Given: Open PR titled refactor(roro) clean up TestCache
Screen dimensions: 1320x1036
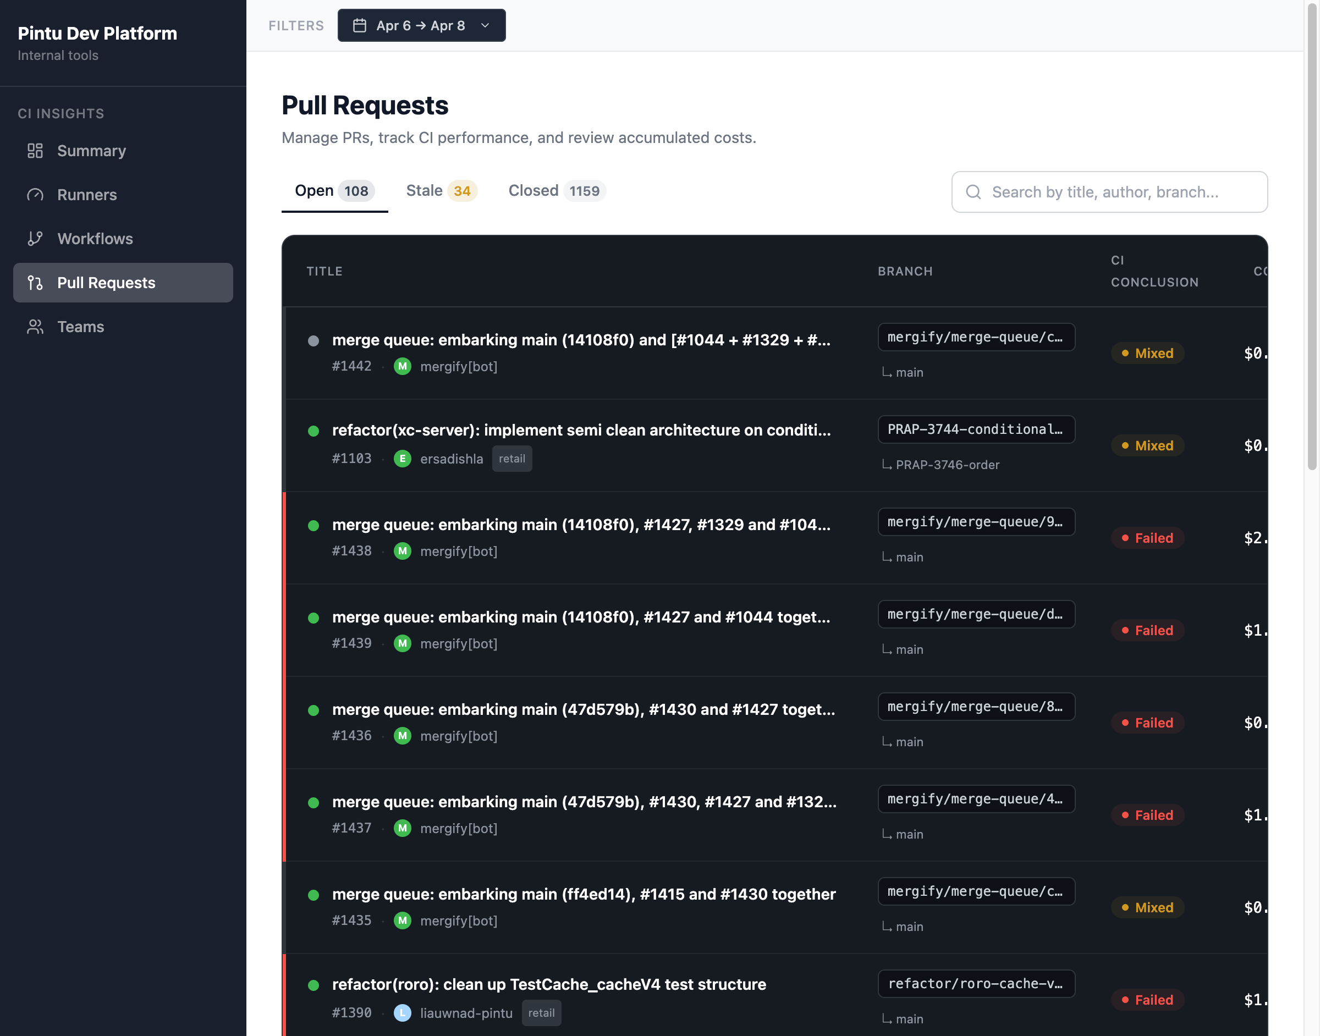Looking at the screenshot, I should pyautogui.click(x=548, y=984).
